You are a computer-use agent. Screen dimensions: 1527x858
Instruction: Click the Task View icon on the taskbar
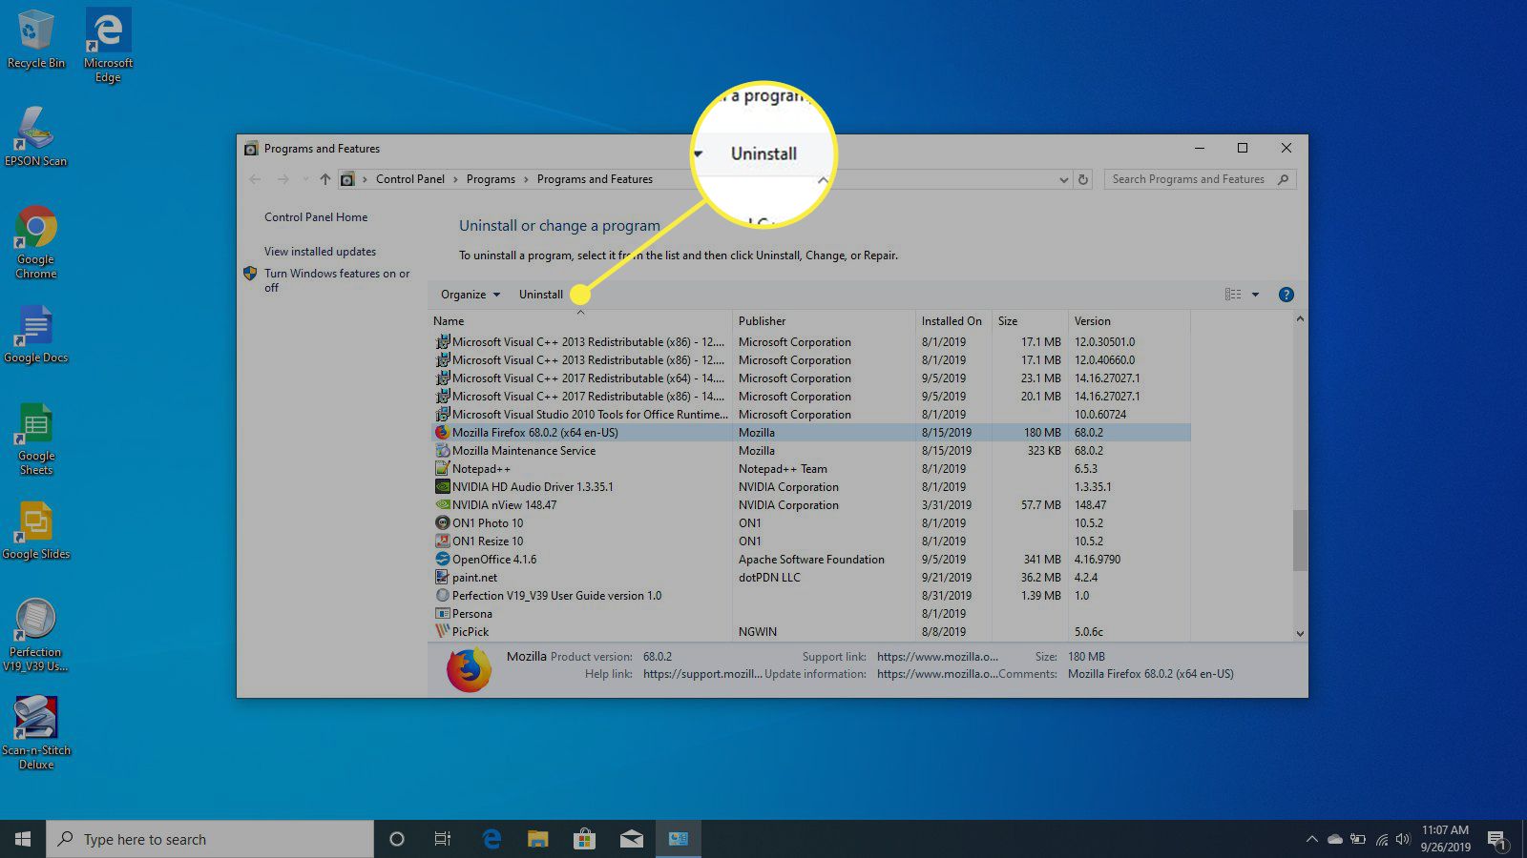[442, 839]
